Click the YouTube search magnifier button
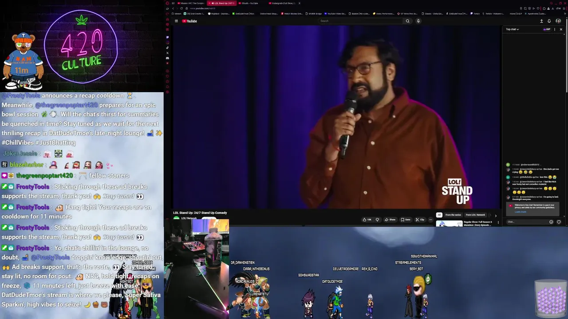Viewport: 568px width, 319px height. (407, 21)
